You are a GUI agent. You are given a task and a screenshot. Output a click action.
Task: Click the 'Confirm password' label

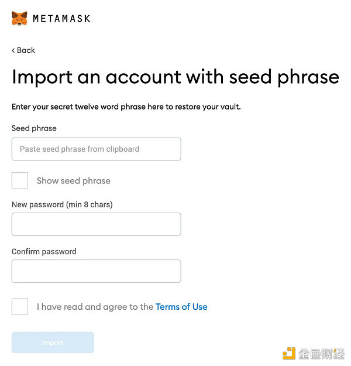(44, 251)
